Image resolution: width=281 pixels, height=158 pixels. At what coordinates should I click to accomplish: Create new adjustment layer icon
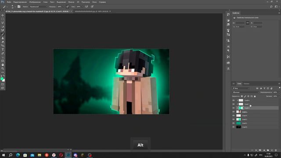[264, 150]
